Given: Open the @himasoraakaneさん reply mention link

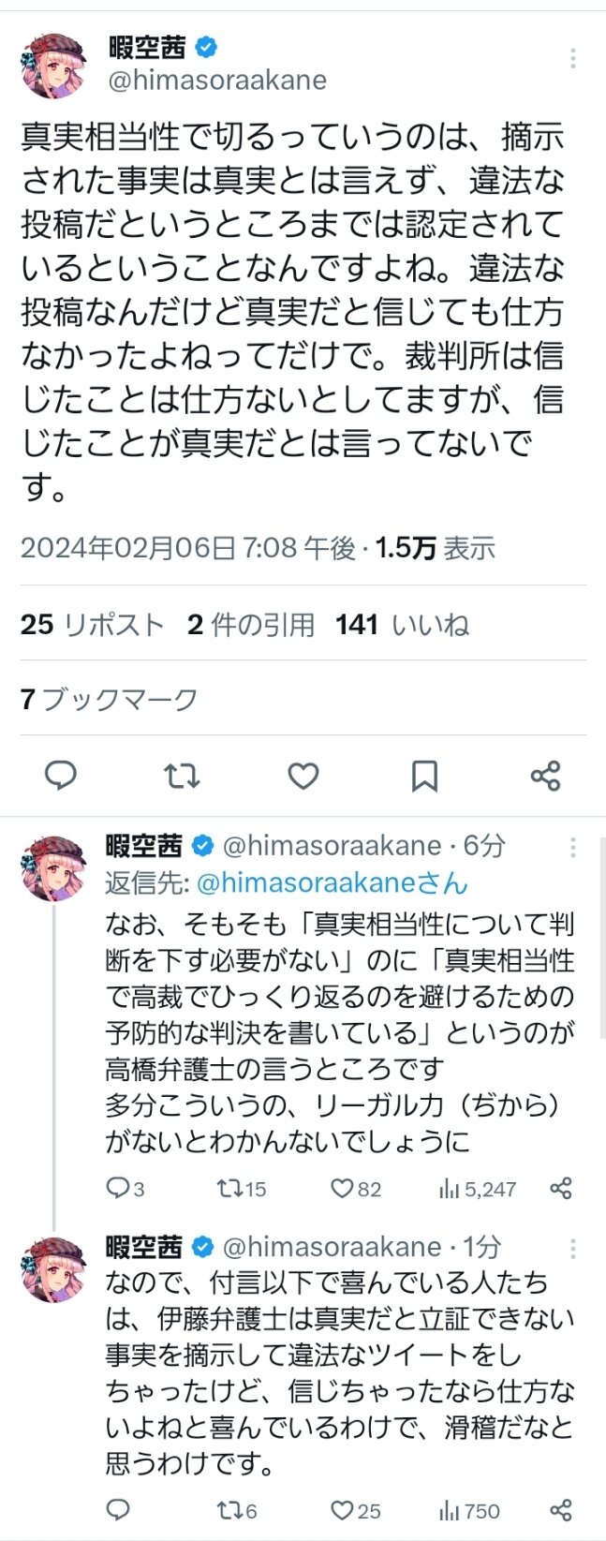Looking at the screenshot, I should pyautogui.click(x=332, y=882).
